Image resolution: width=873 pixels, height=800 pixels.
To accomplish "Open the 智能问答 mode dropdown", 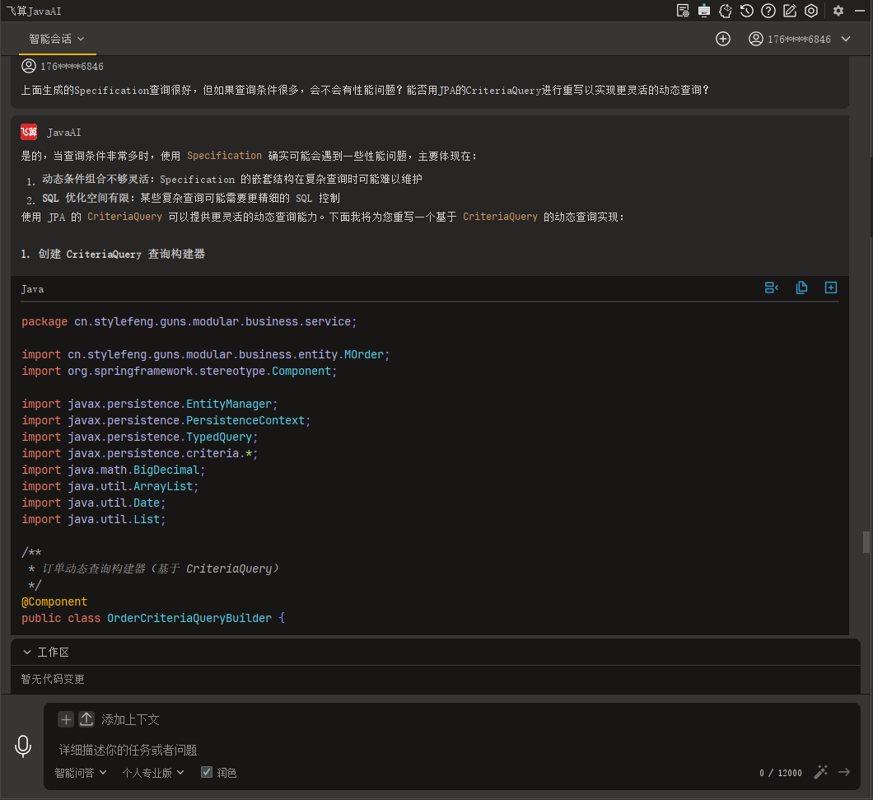I will [80, 773].
